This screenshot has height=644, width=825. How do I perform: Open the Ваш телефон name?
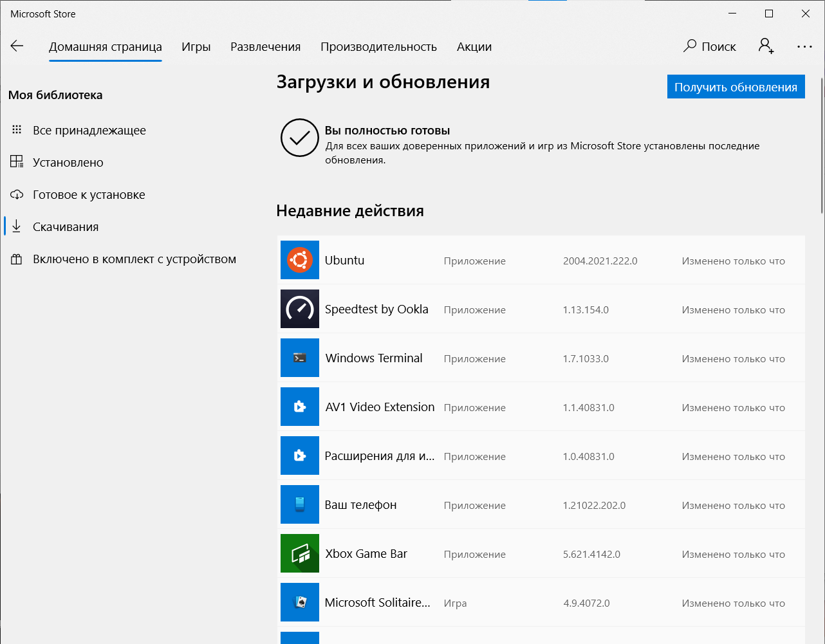click(360, 504)
